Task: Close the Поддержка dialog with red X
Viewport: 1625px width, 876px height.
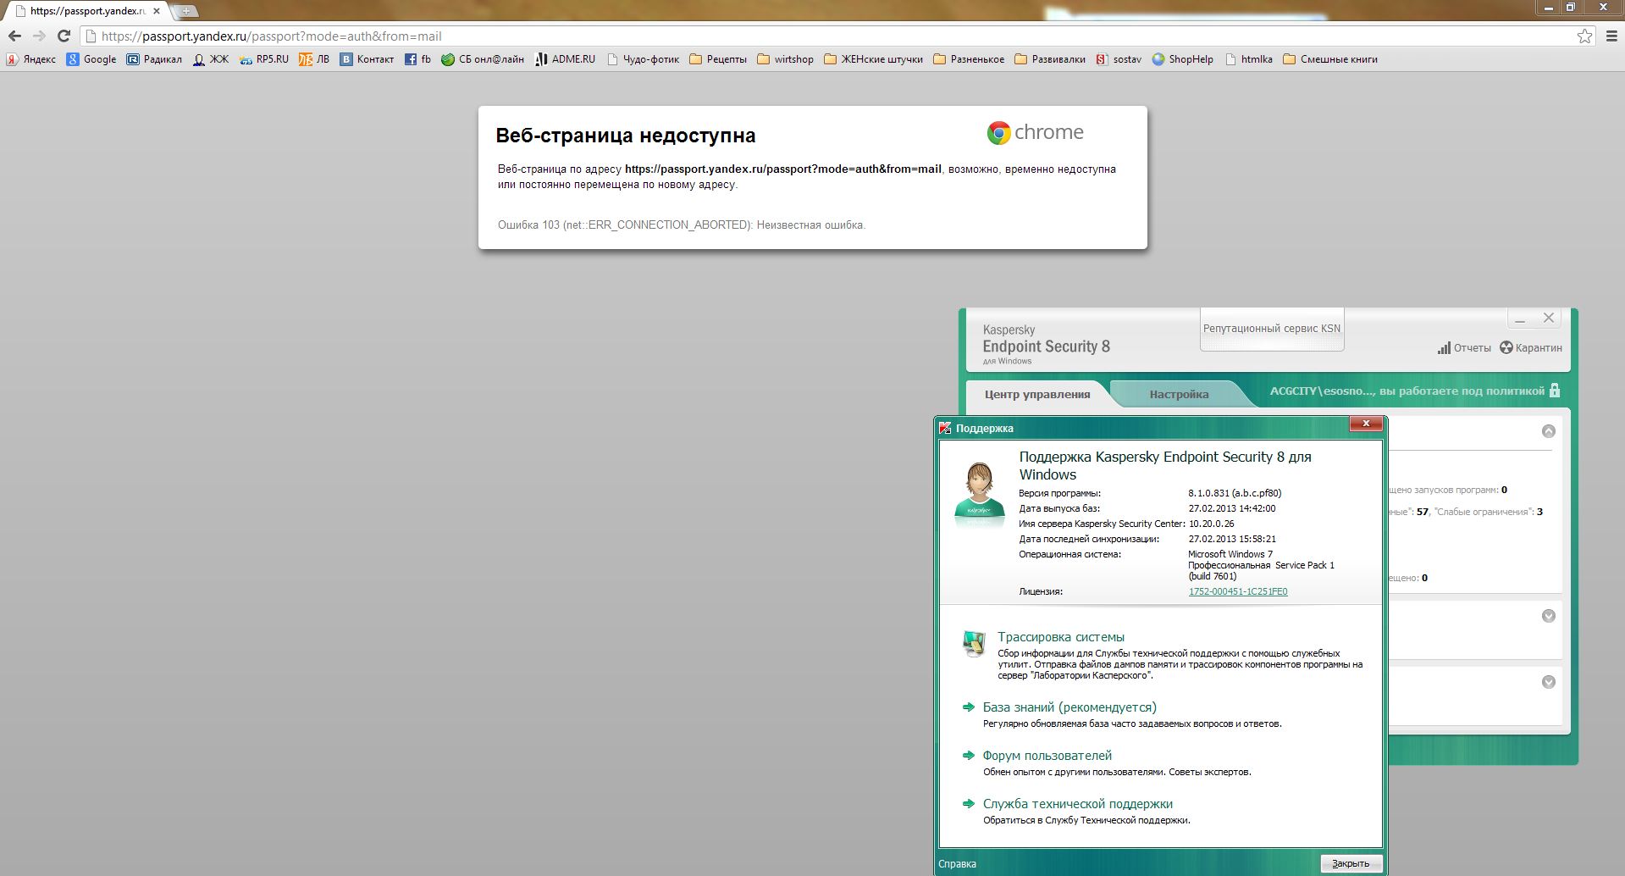Action: click(x=1365, y=424)
